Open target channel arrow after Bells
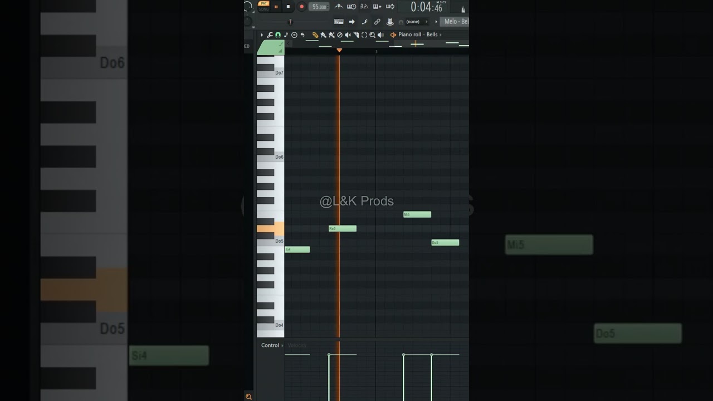The width and height of the screenshot is (713, 401). pyautogui.click(x=441, y=35)
